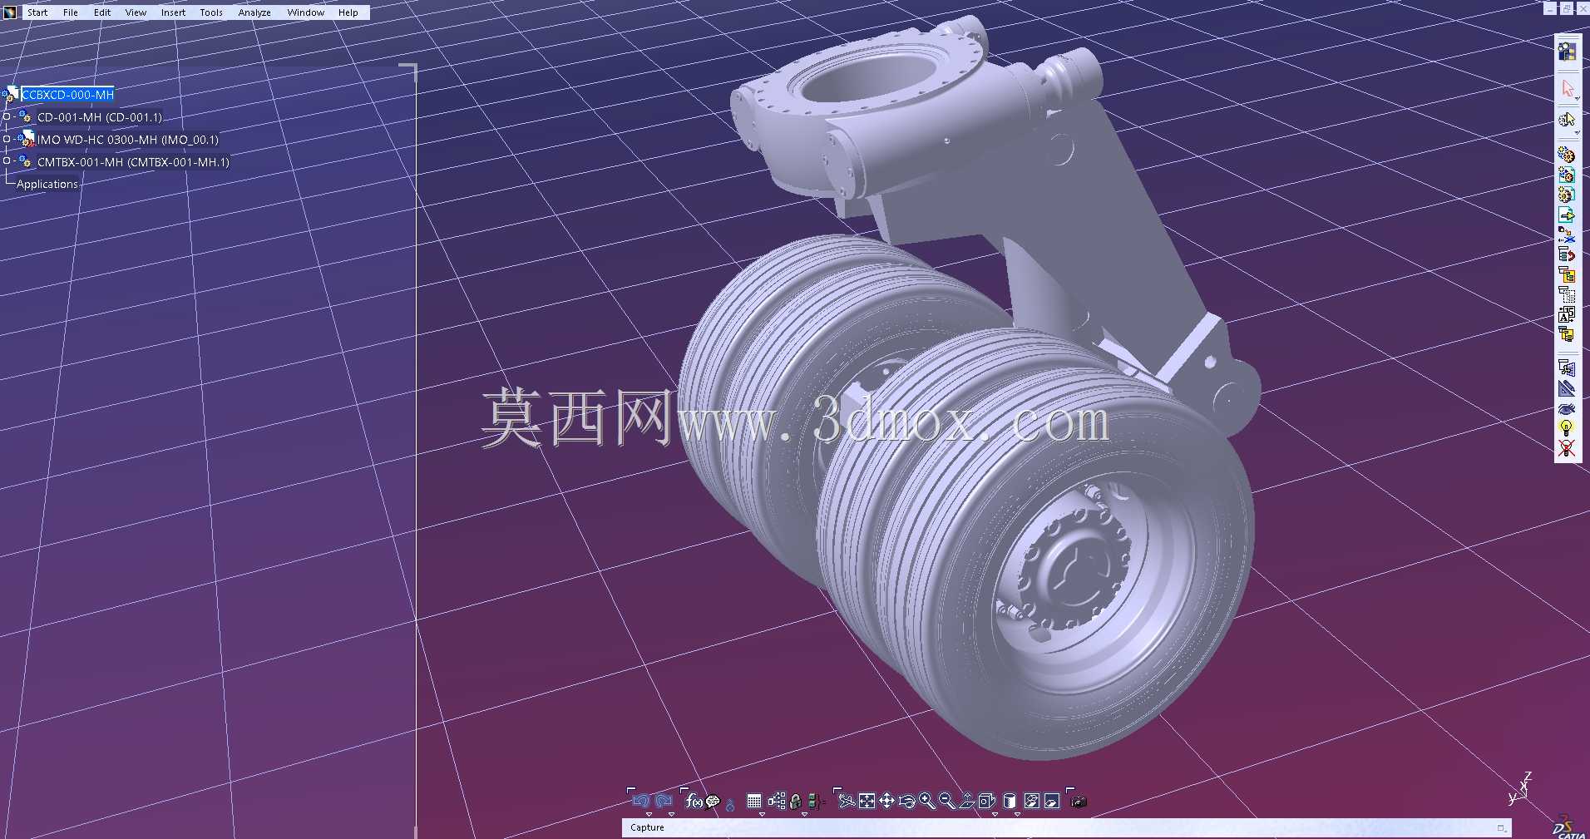
Task: Open dropdown arrow under Redo
Action: click(x=672, y=814)
